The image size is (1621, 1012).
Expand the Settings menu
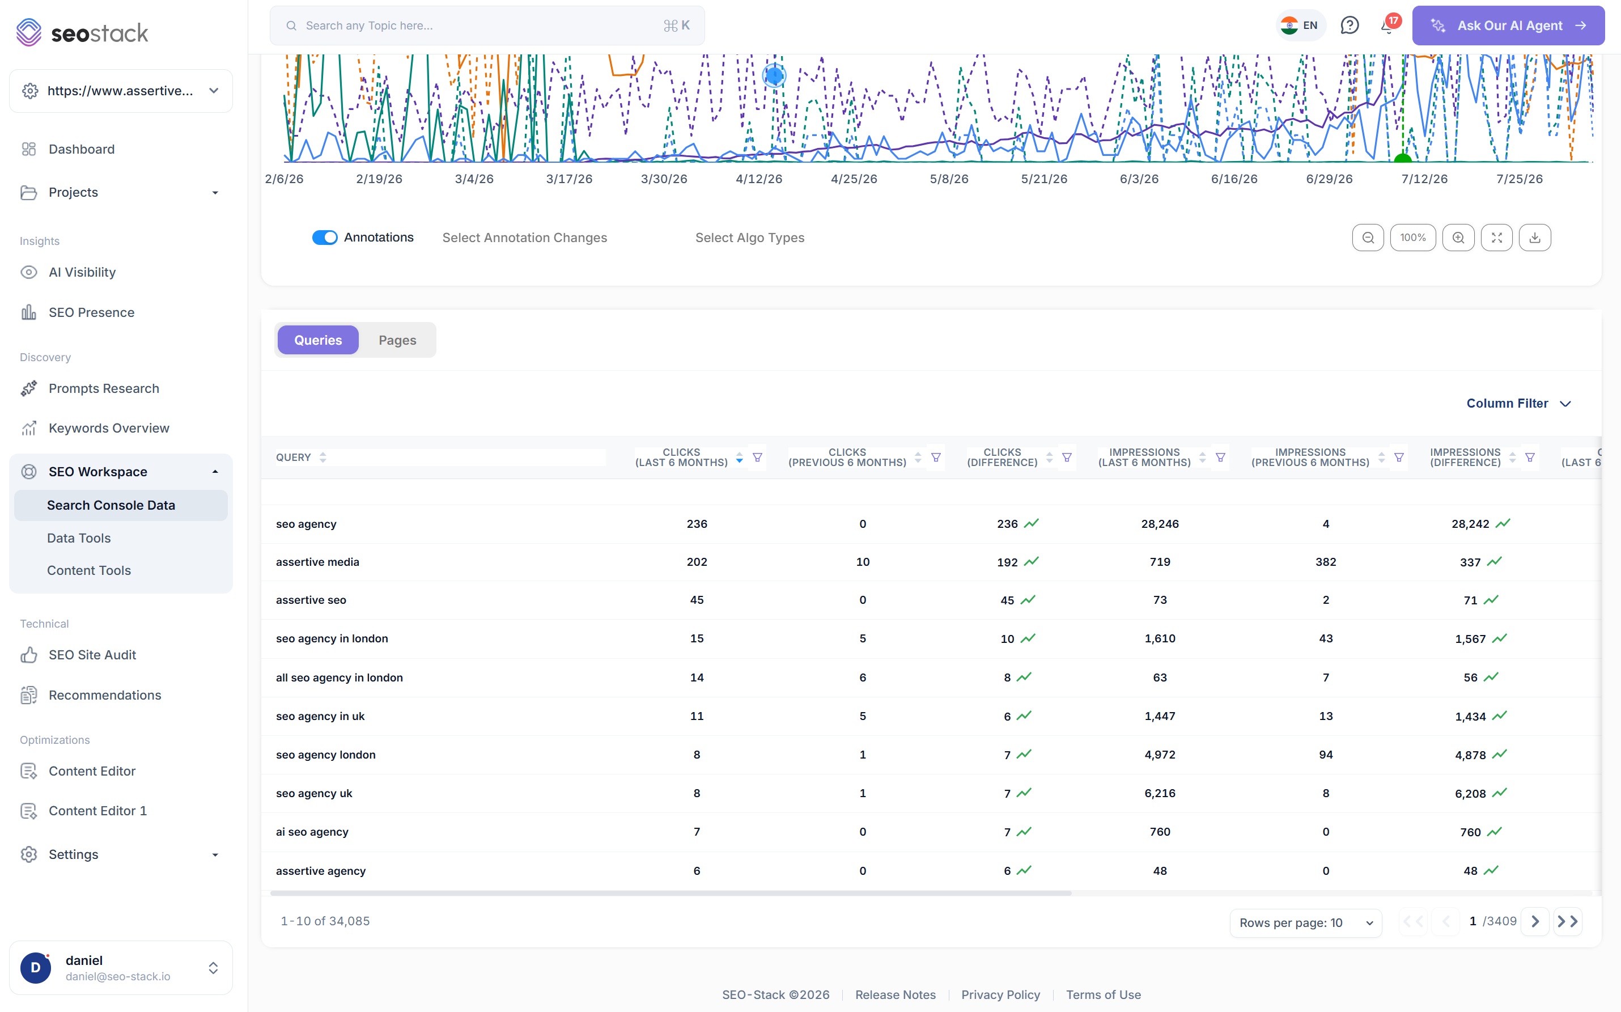pos(121,855)
